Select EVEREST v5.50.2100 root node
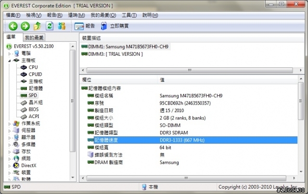Screen dimensions: 308x194 click(x=34, y=46)
